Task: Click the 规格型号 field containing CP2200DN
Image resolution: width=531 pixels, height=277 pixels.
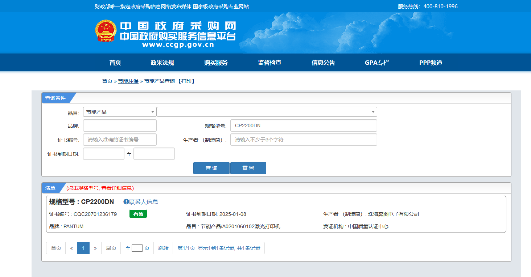Action: (304, 125)
